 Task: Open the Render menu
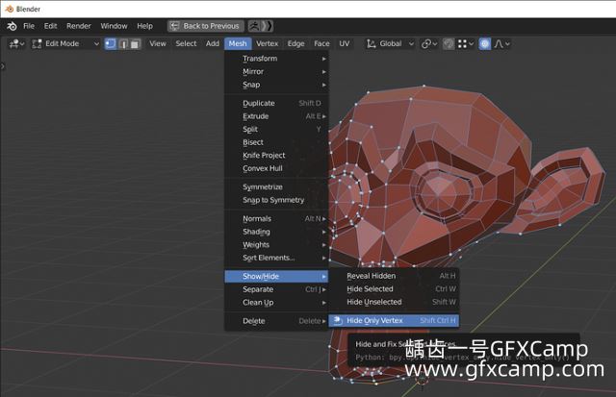coord(79,26)
